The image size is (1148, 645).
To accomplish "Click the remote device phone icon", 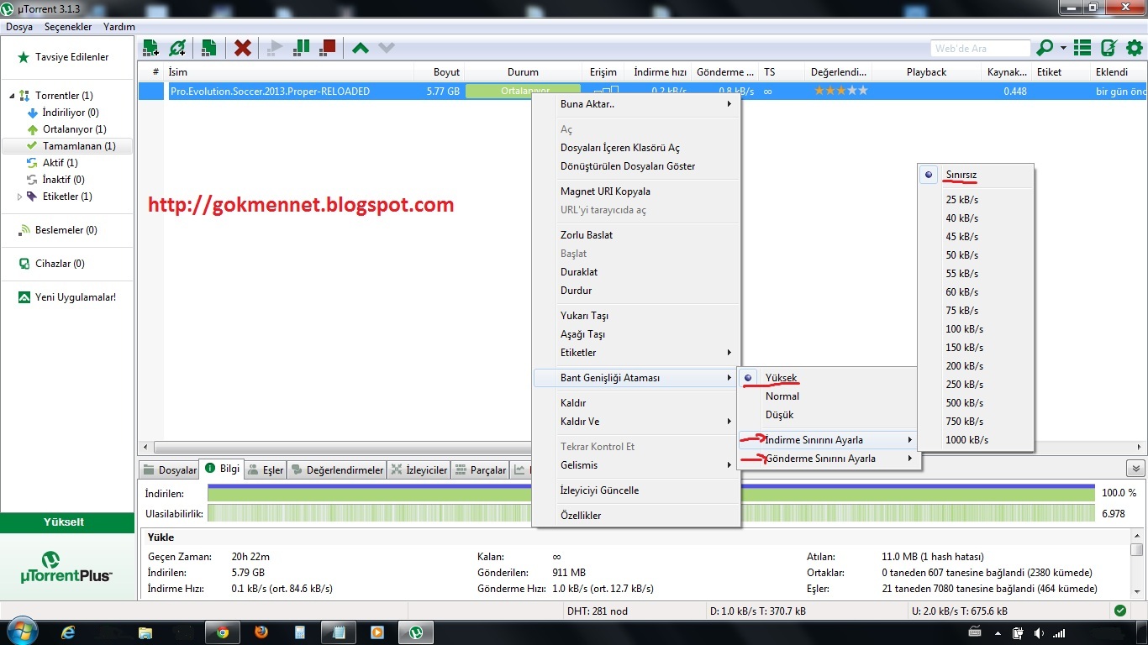I will point(1109,48).
